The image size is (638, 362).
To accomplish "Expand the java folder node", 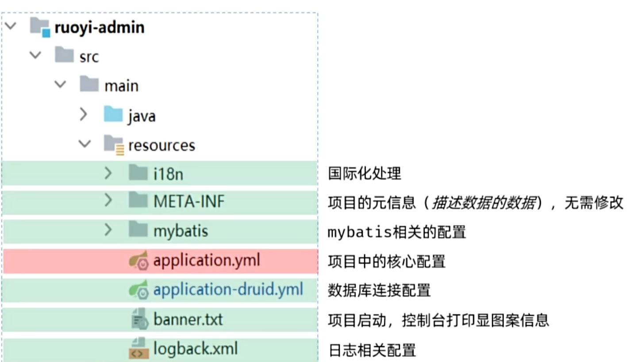I will pos(84,114).
